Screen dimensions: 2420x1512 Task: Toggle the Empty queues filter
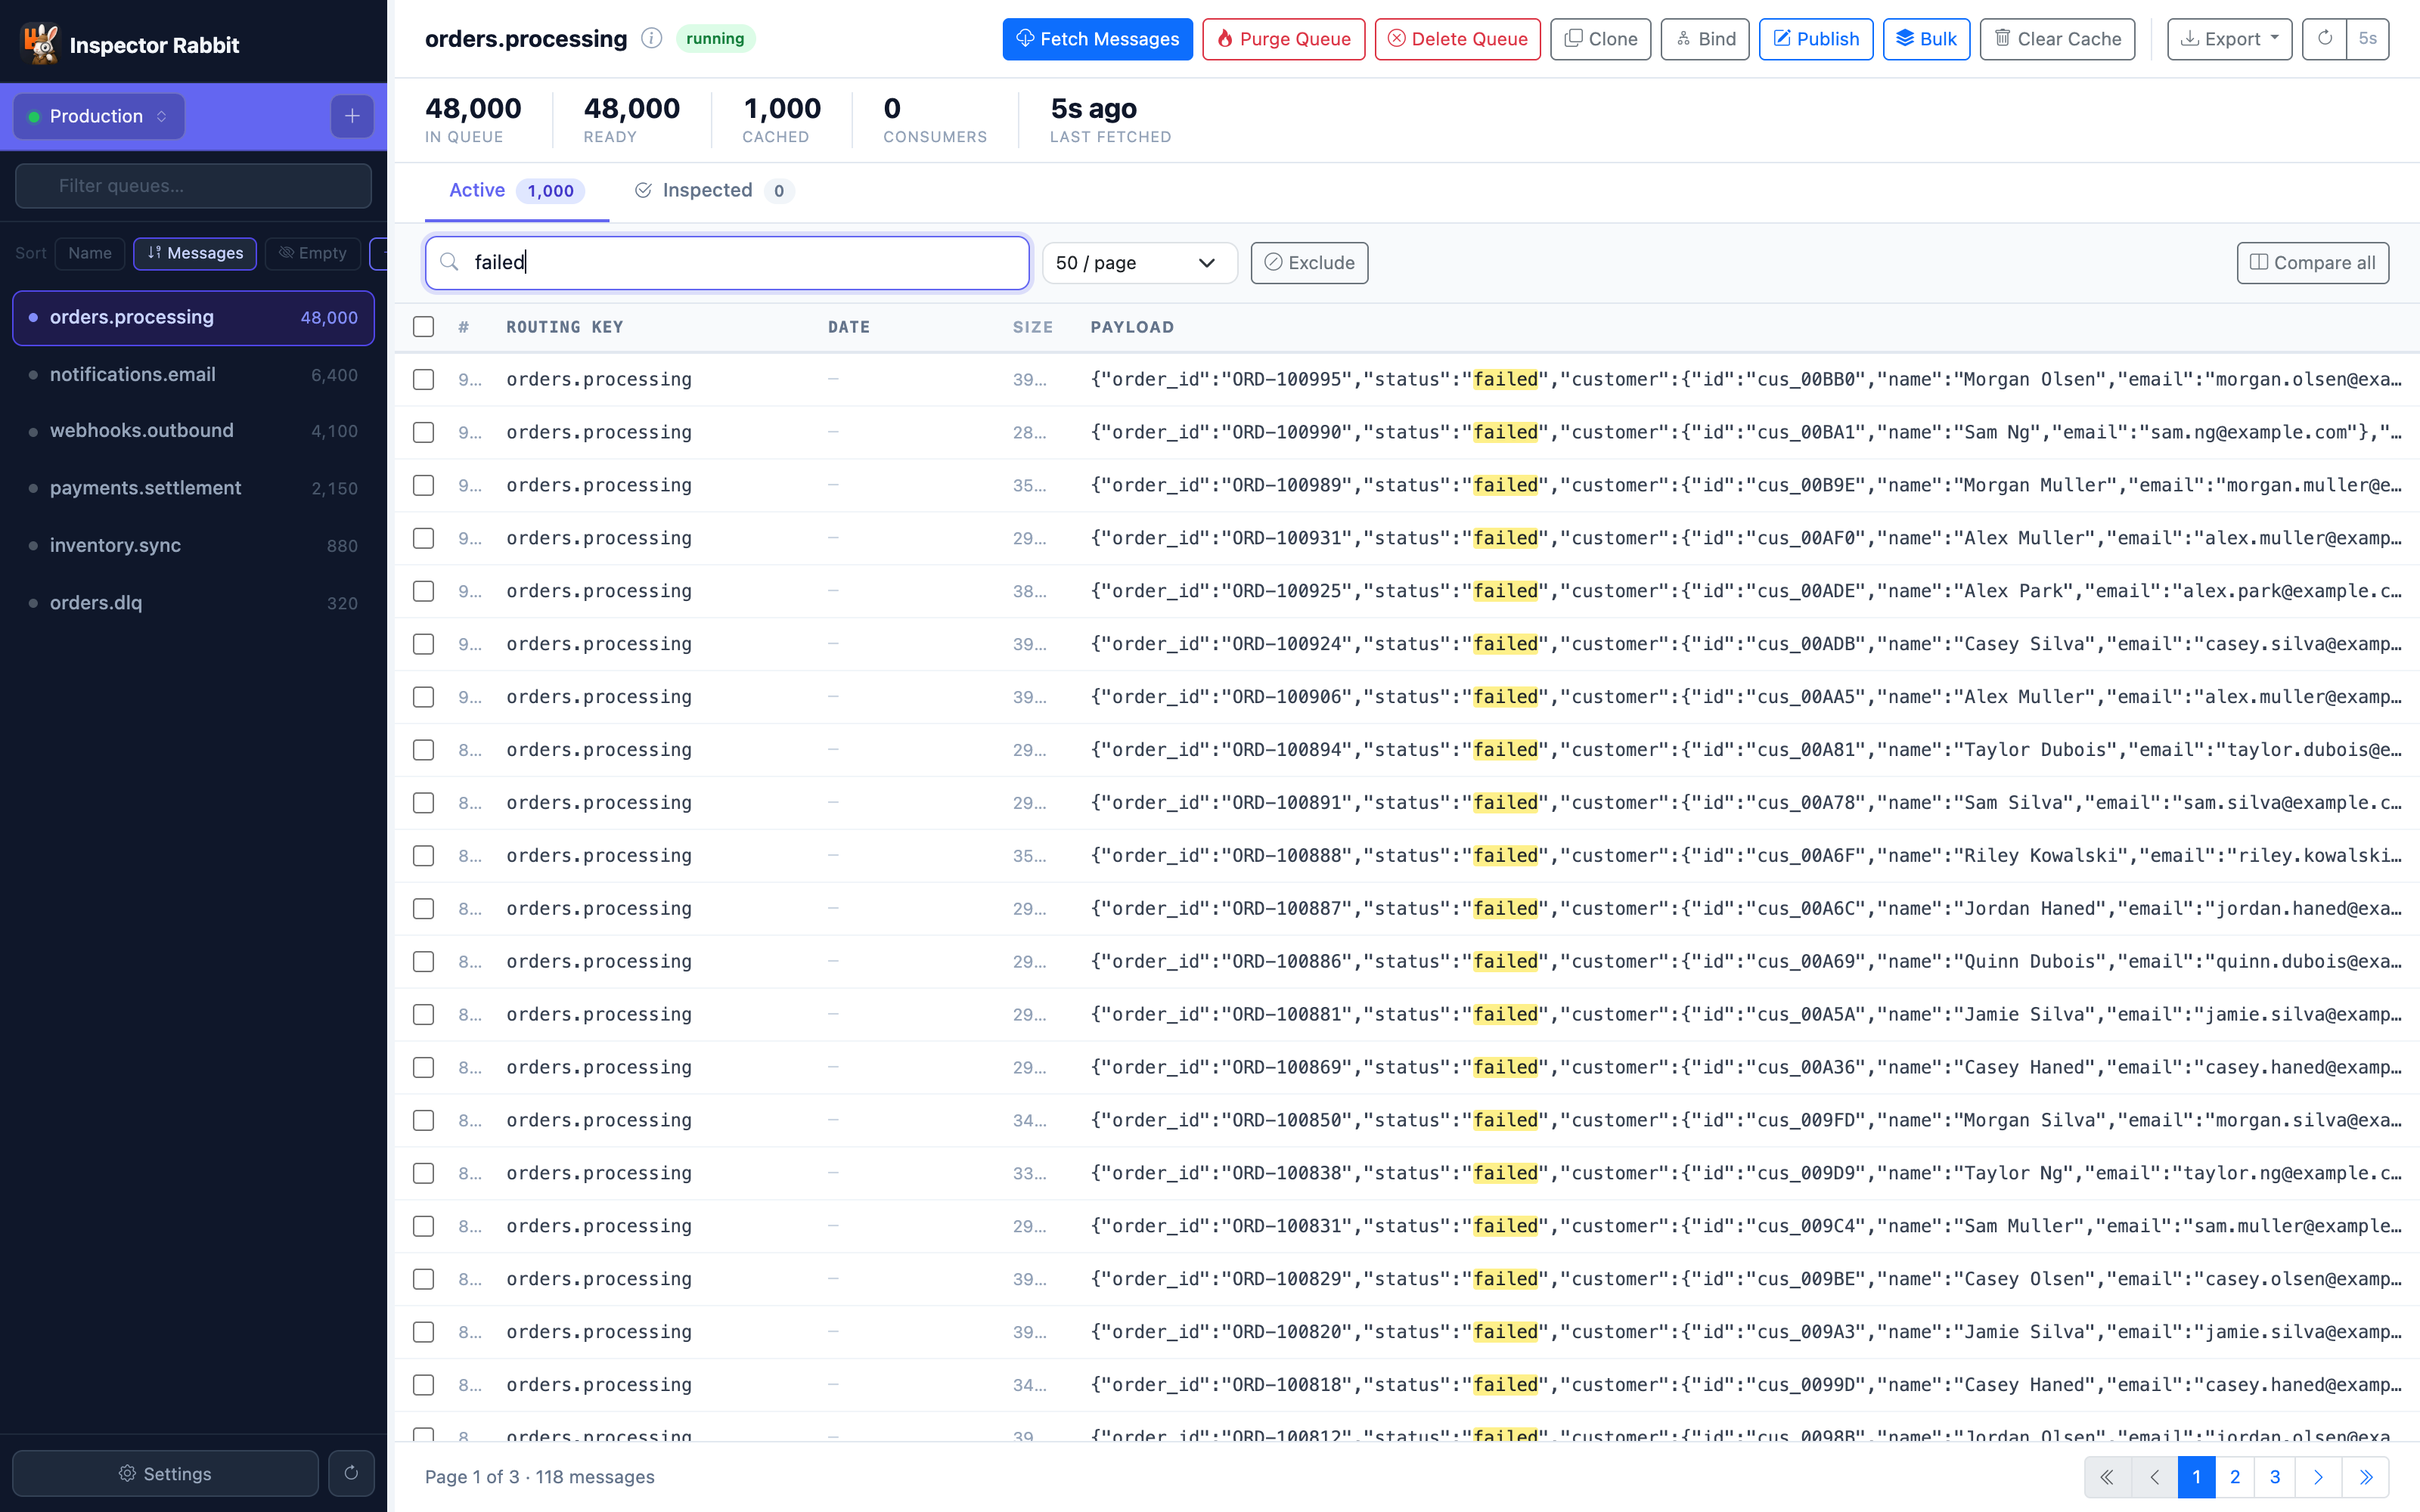(x=313, y=254)
